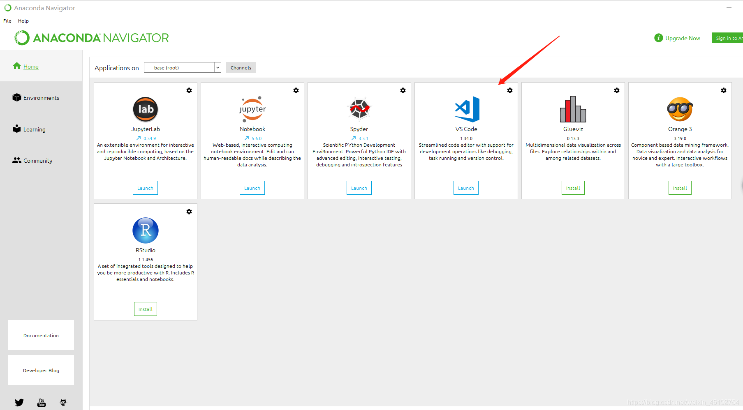Click the Environments cube icon
This screenshot has height=410, width=743.
(17, 97)
